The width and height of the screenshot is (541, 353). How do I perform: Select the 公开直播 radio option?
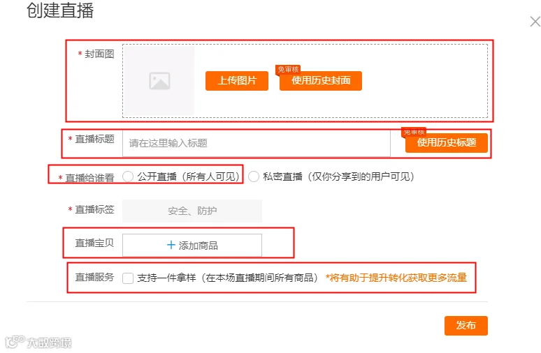tap(128, 176)
